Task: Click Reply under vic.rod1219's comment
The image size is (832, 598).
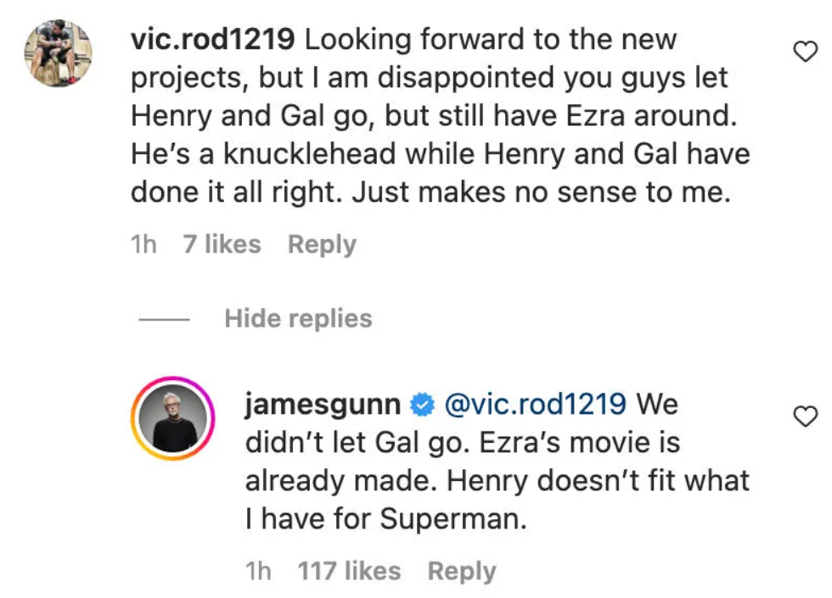Action: click(x=322, y=244)
